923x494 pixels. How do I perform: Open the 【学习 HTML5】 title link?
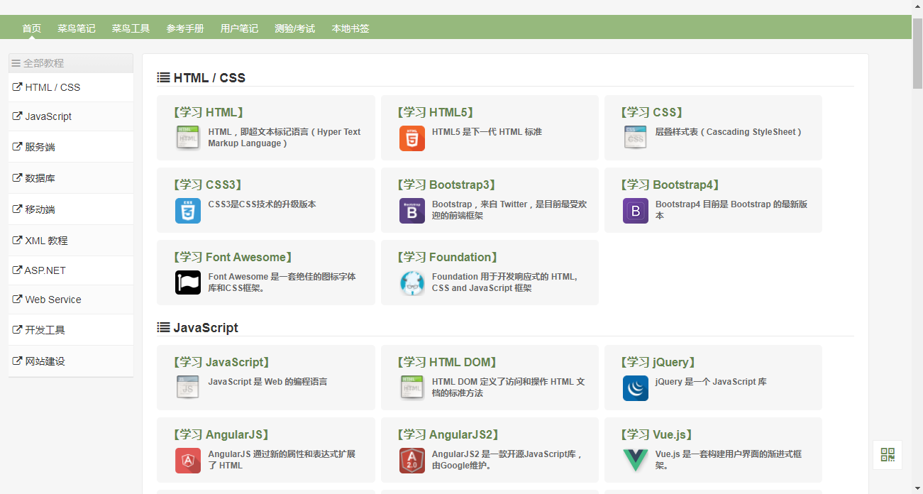[435, 112]
